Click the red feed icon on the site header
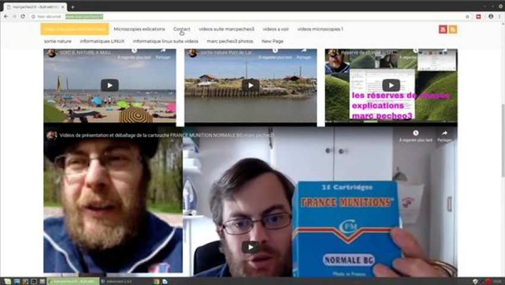Image resolution: width=505 pixels, height=285 pixels. (443, 29)
